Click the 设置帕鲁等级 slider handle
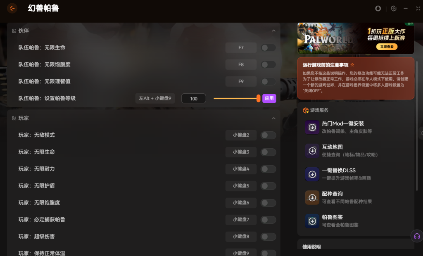This screenshot has width=423, height=256. (258, 98)
